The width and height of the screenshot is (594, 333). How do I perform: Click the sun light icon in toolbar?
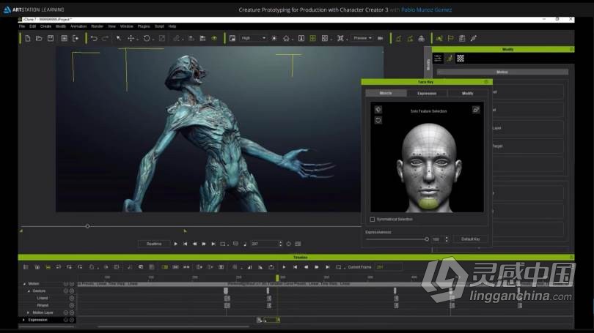274,38
